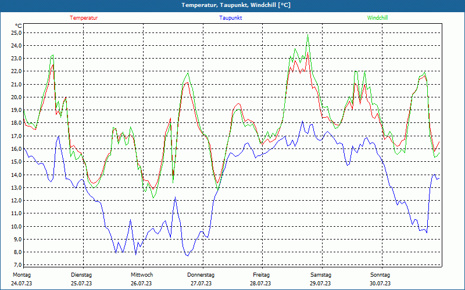The width and height of the screenshot is (465, 290).
Task: Click the date 26.07.23
Action: pos(141,284)
